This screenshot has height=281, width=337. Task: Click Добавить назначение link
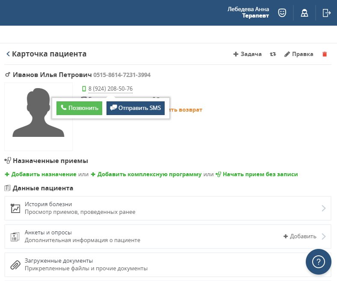[41, 175]
